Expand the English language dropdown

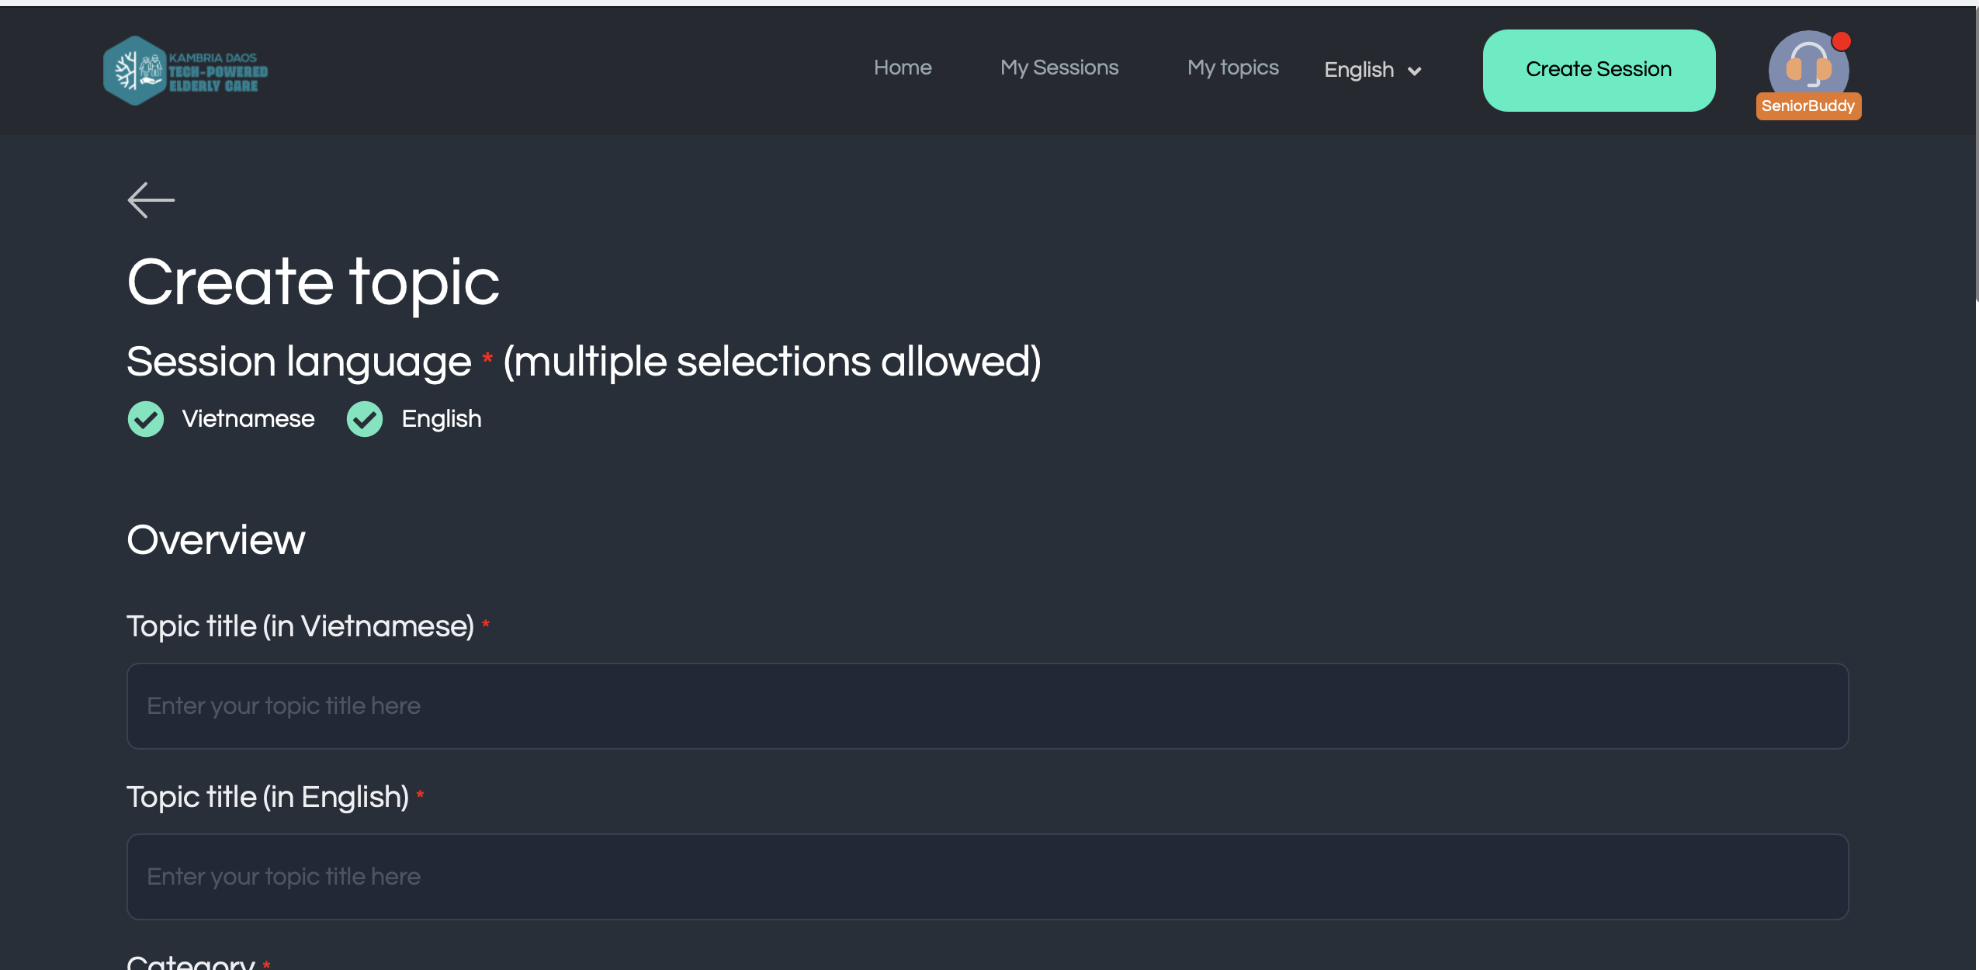[1373, 70]
